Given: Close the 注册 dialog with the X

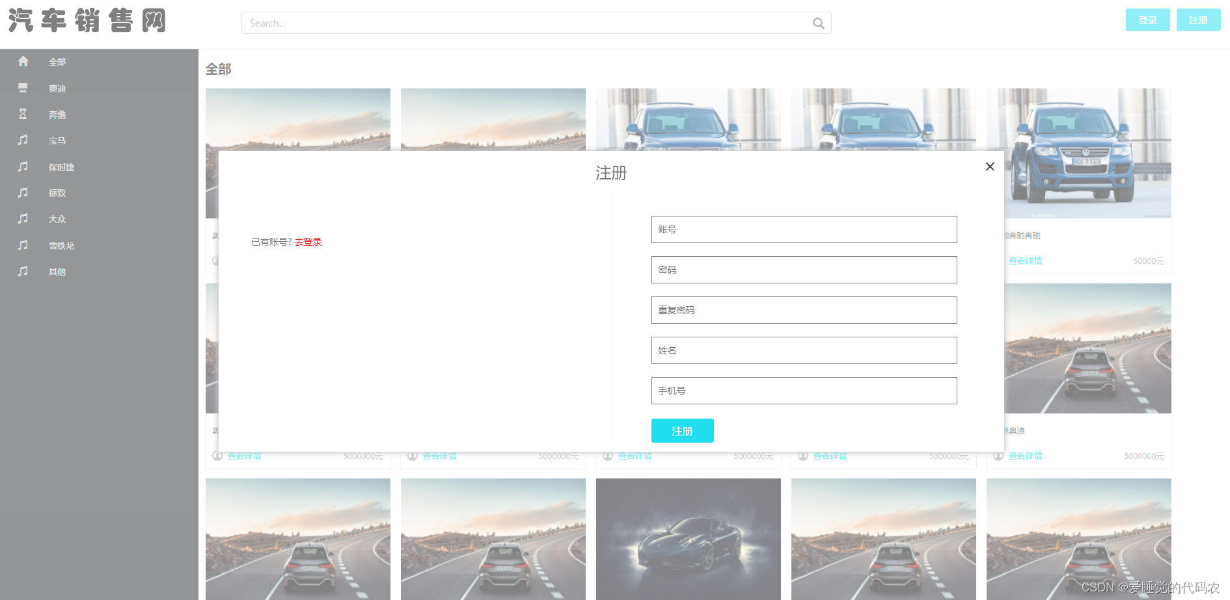Looking at the screenshot, I should click(x=990, y=166).
